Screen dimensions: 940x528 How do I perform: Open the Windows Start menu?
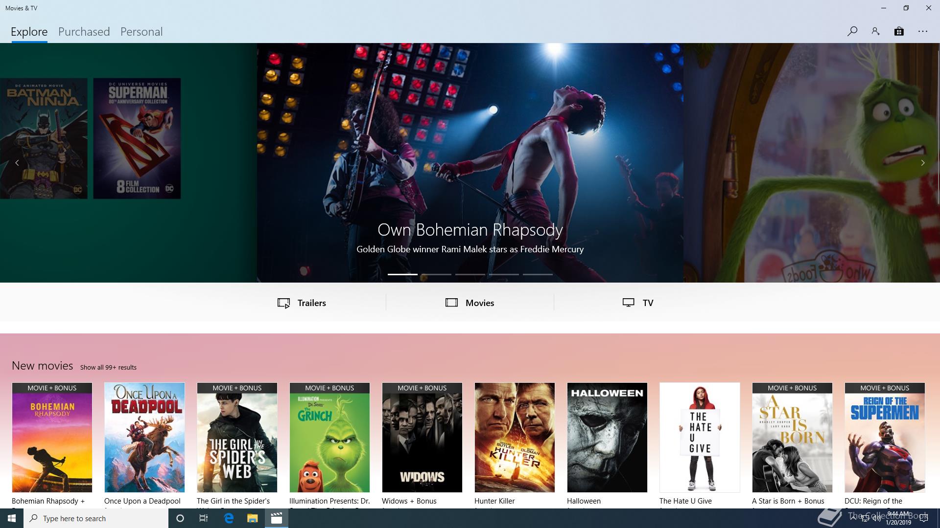(12, 518)
